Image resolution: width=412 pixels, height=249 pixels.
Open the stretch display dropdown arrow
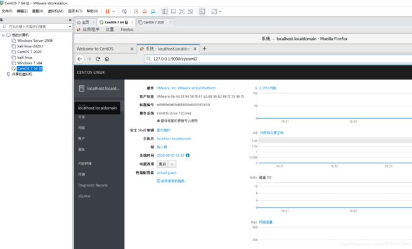tap(220, 11)
